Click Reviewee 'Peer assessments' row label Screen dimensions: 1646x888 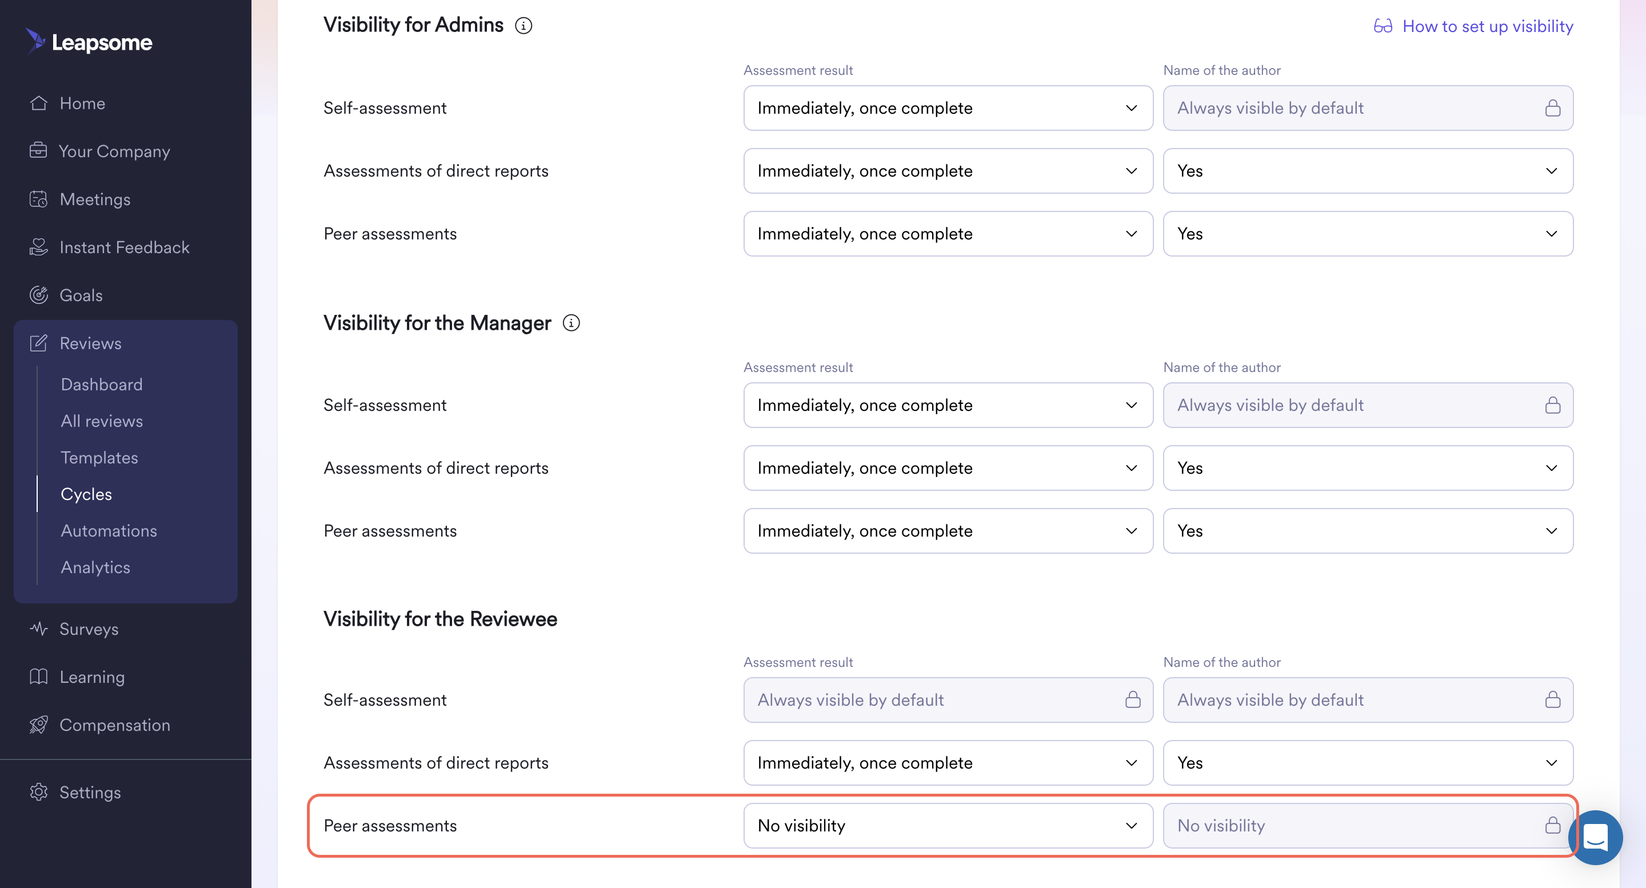[x=390, y=825]
